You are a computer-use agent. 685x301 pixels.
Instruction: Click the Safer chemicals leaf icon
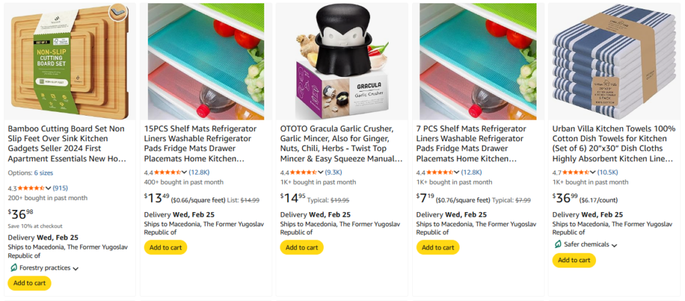coord(558,244)
